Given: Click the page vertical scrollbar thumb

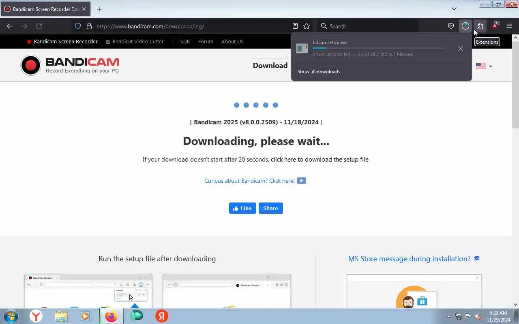Looking at the screenshot, I should (515, 85).
